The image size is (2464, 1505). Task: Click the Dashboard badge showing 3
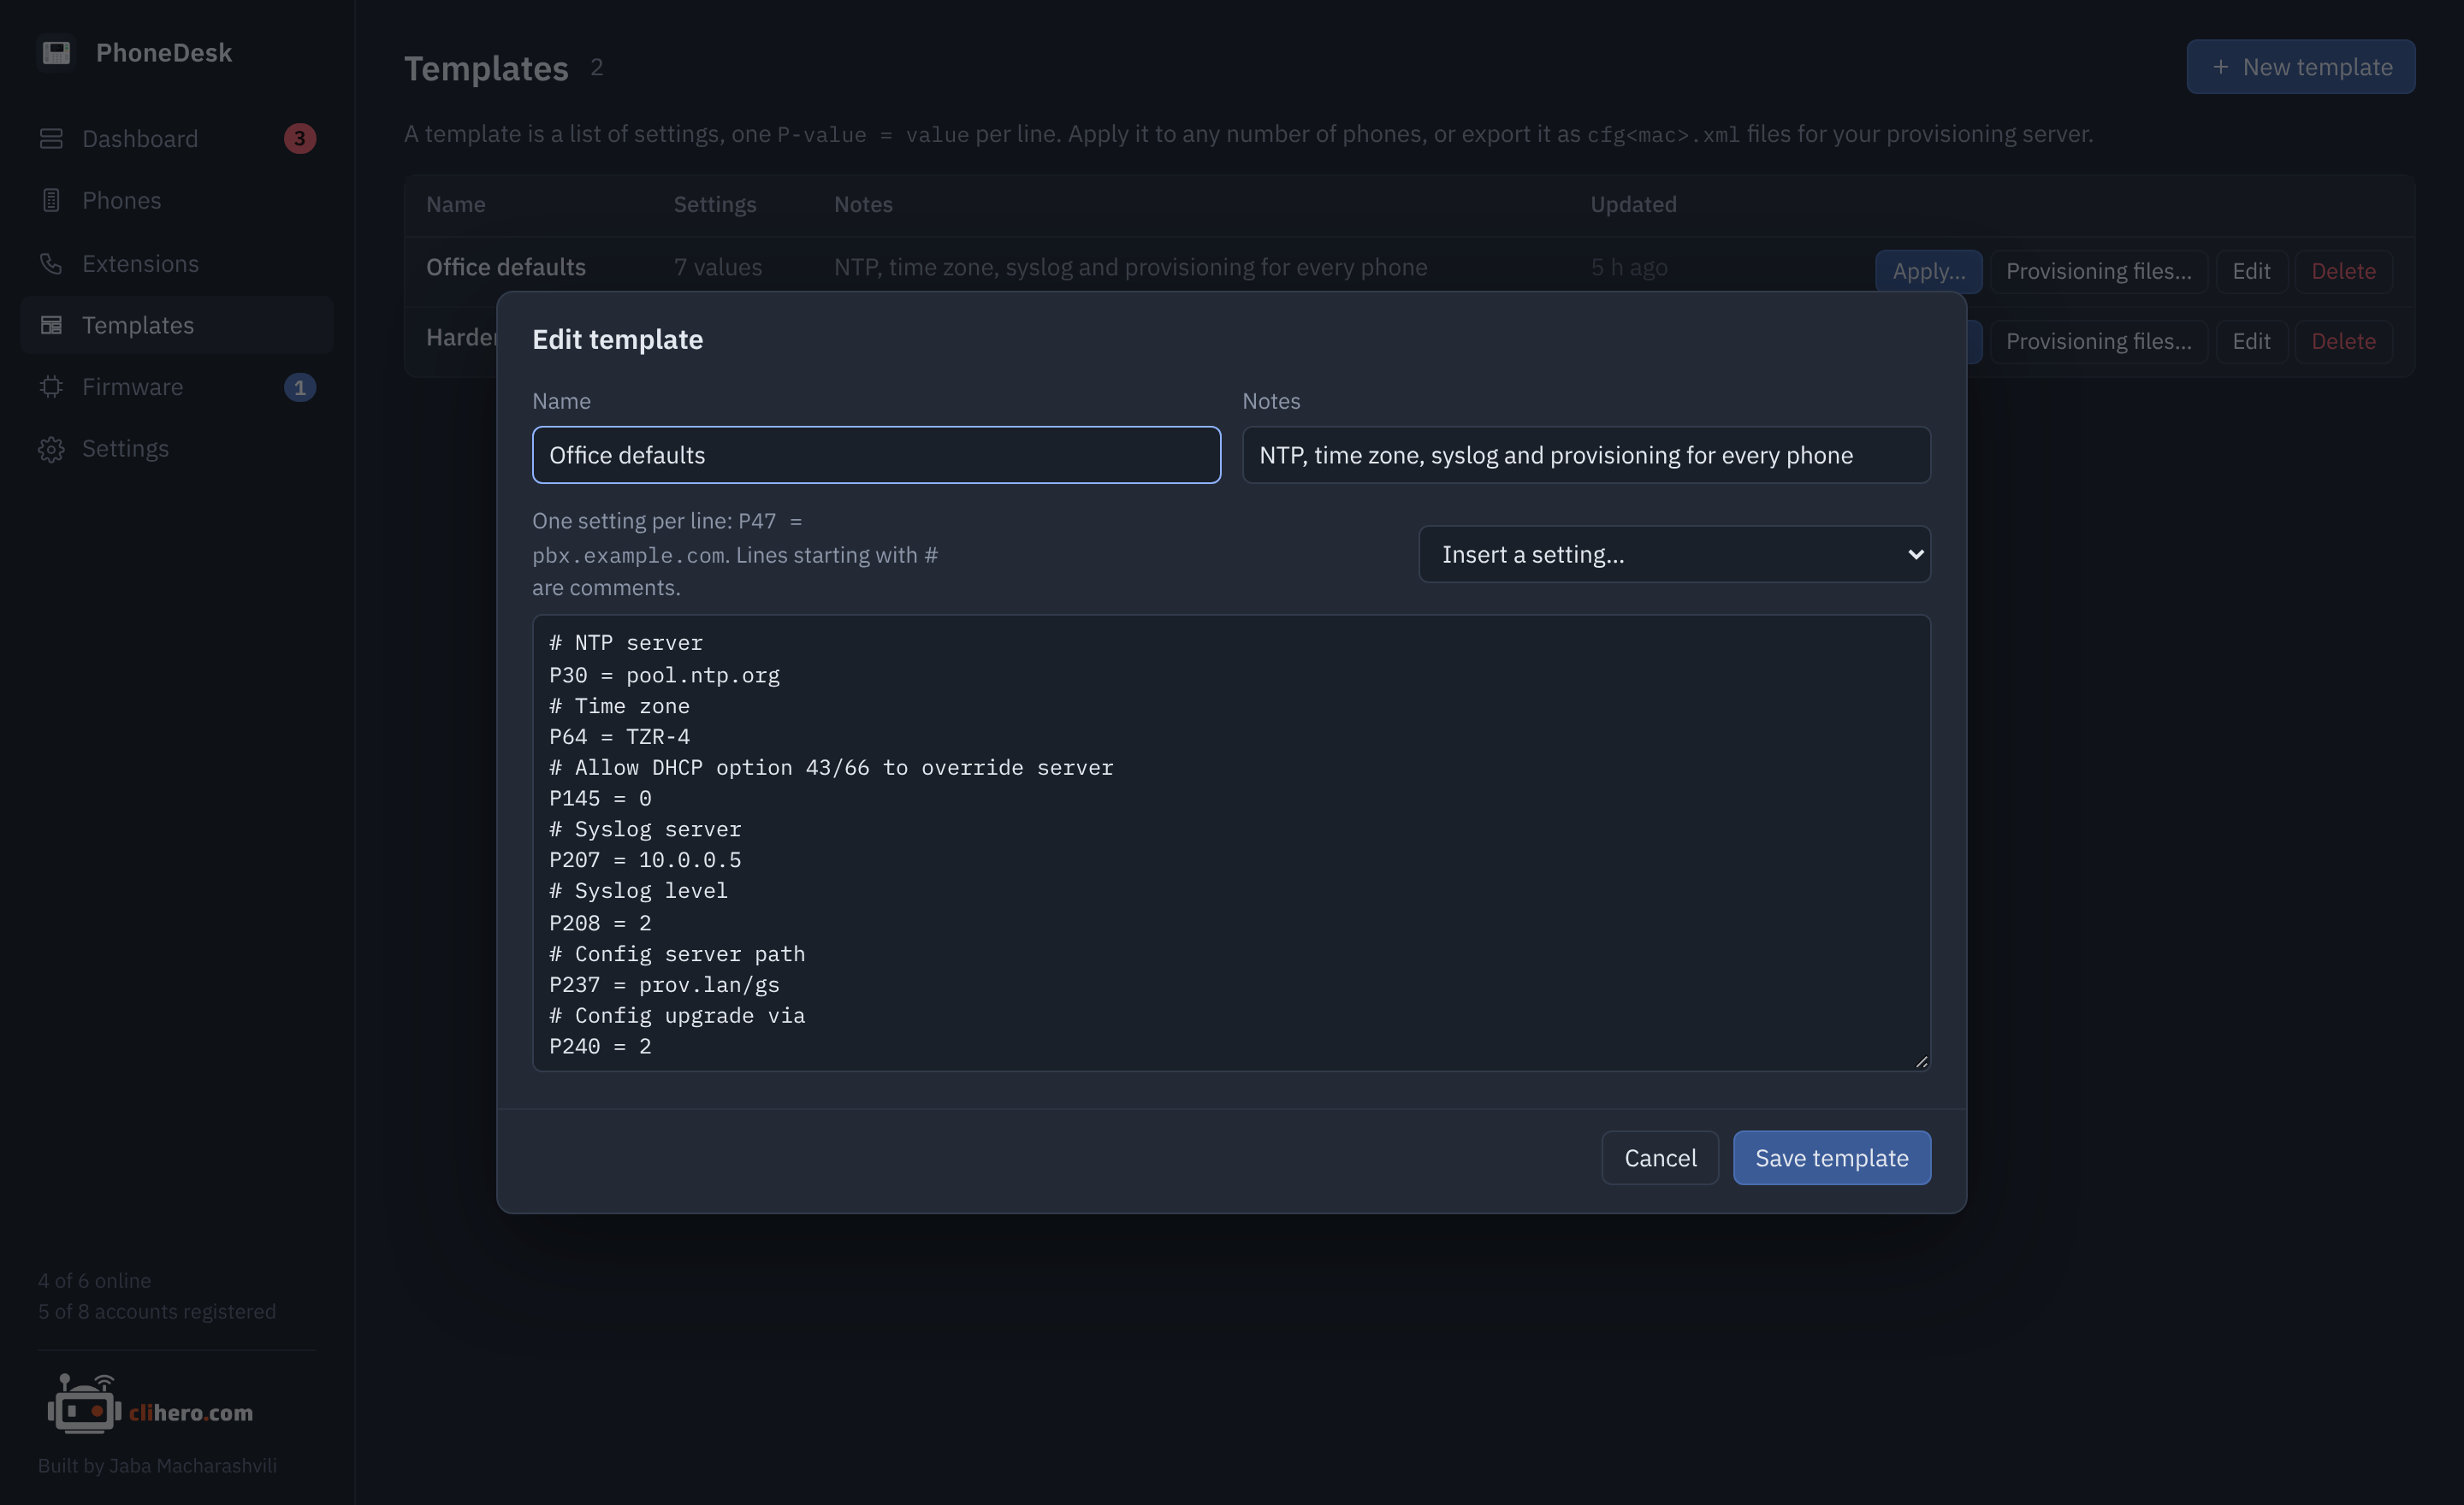click(x=299, y=138)
